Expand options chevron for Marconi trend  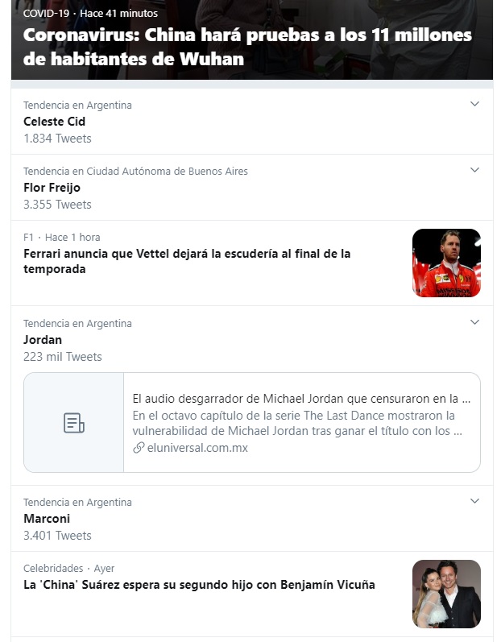474,501
